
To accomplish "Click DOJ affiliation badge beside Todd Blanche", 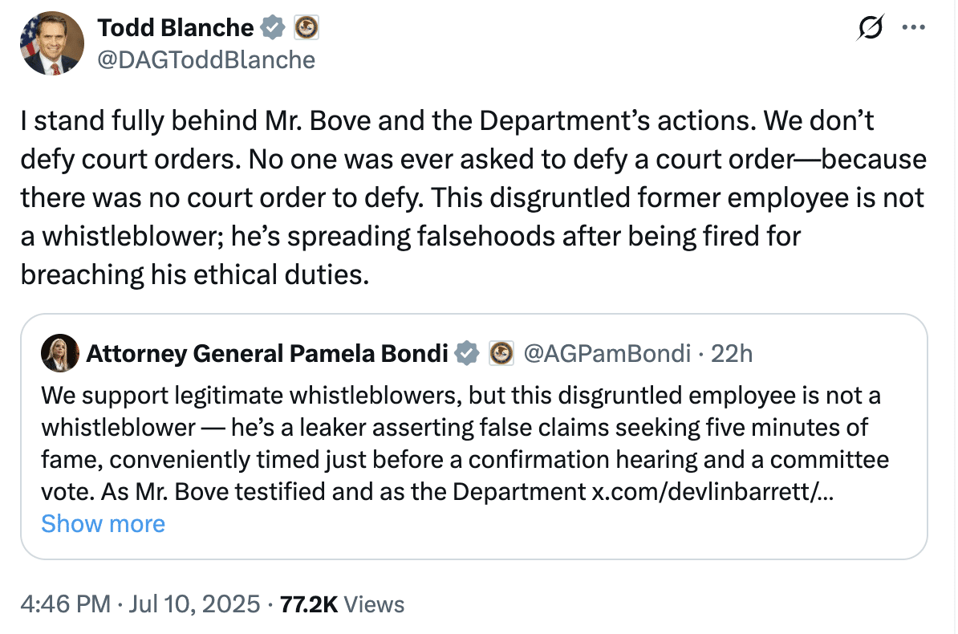I will coord(306,28).
